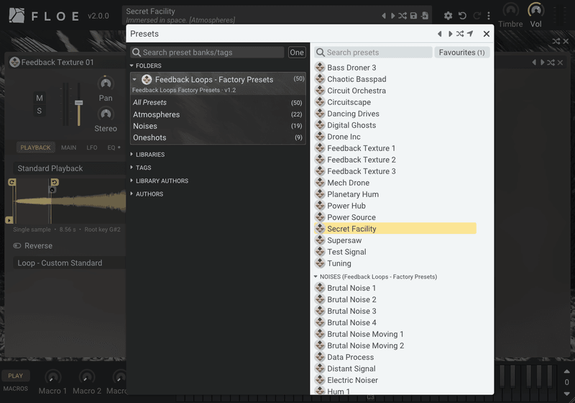Keyboard octave up arrow
The height and width of the screenshot is (403, 575).
click(566, 371)
